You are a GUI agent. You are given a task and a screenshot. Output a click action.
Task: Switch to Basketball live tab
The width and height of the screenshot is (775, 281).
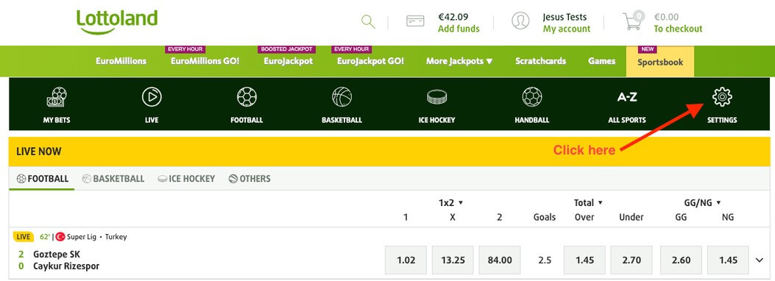113,179
